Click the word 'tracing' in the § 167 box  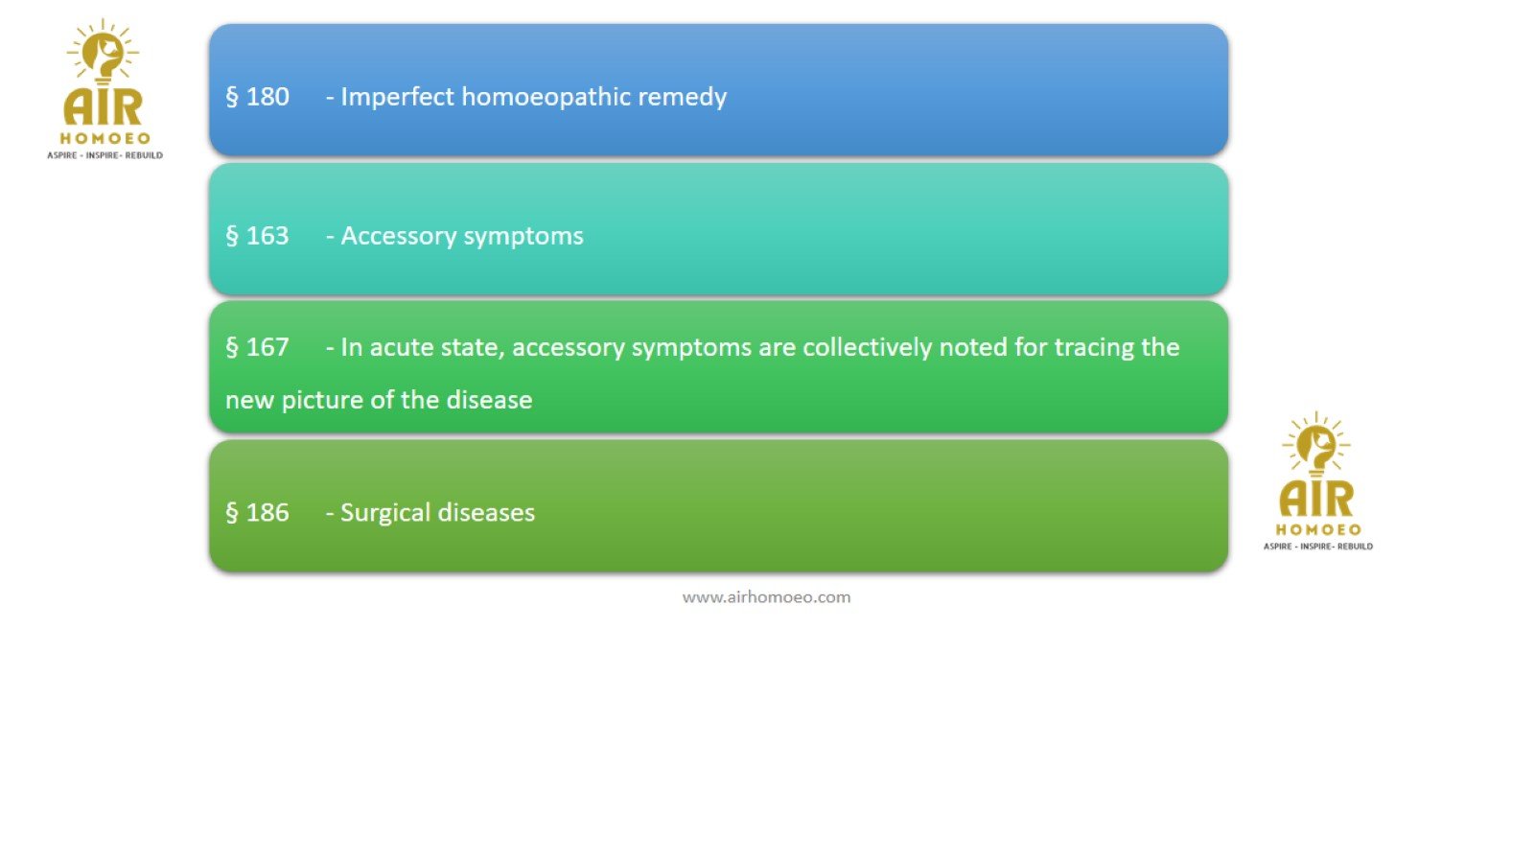point(1093,347)
